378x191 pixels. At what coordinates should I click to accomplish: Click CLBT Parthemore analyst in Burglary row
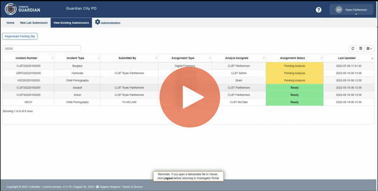239,66
